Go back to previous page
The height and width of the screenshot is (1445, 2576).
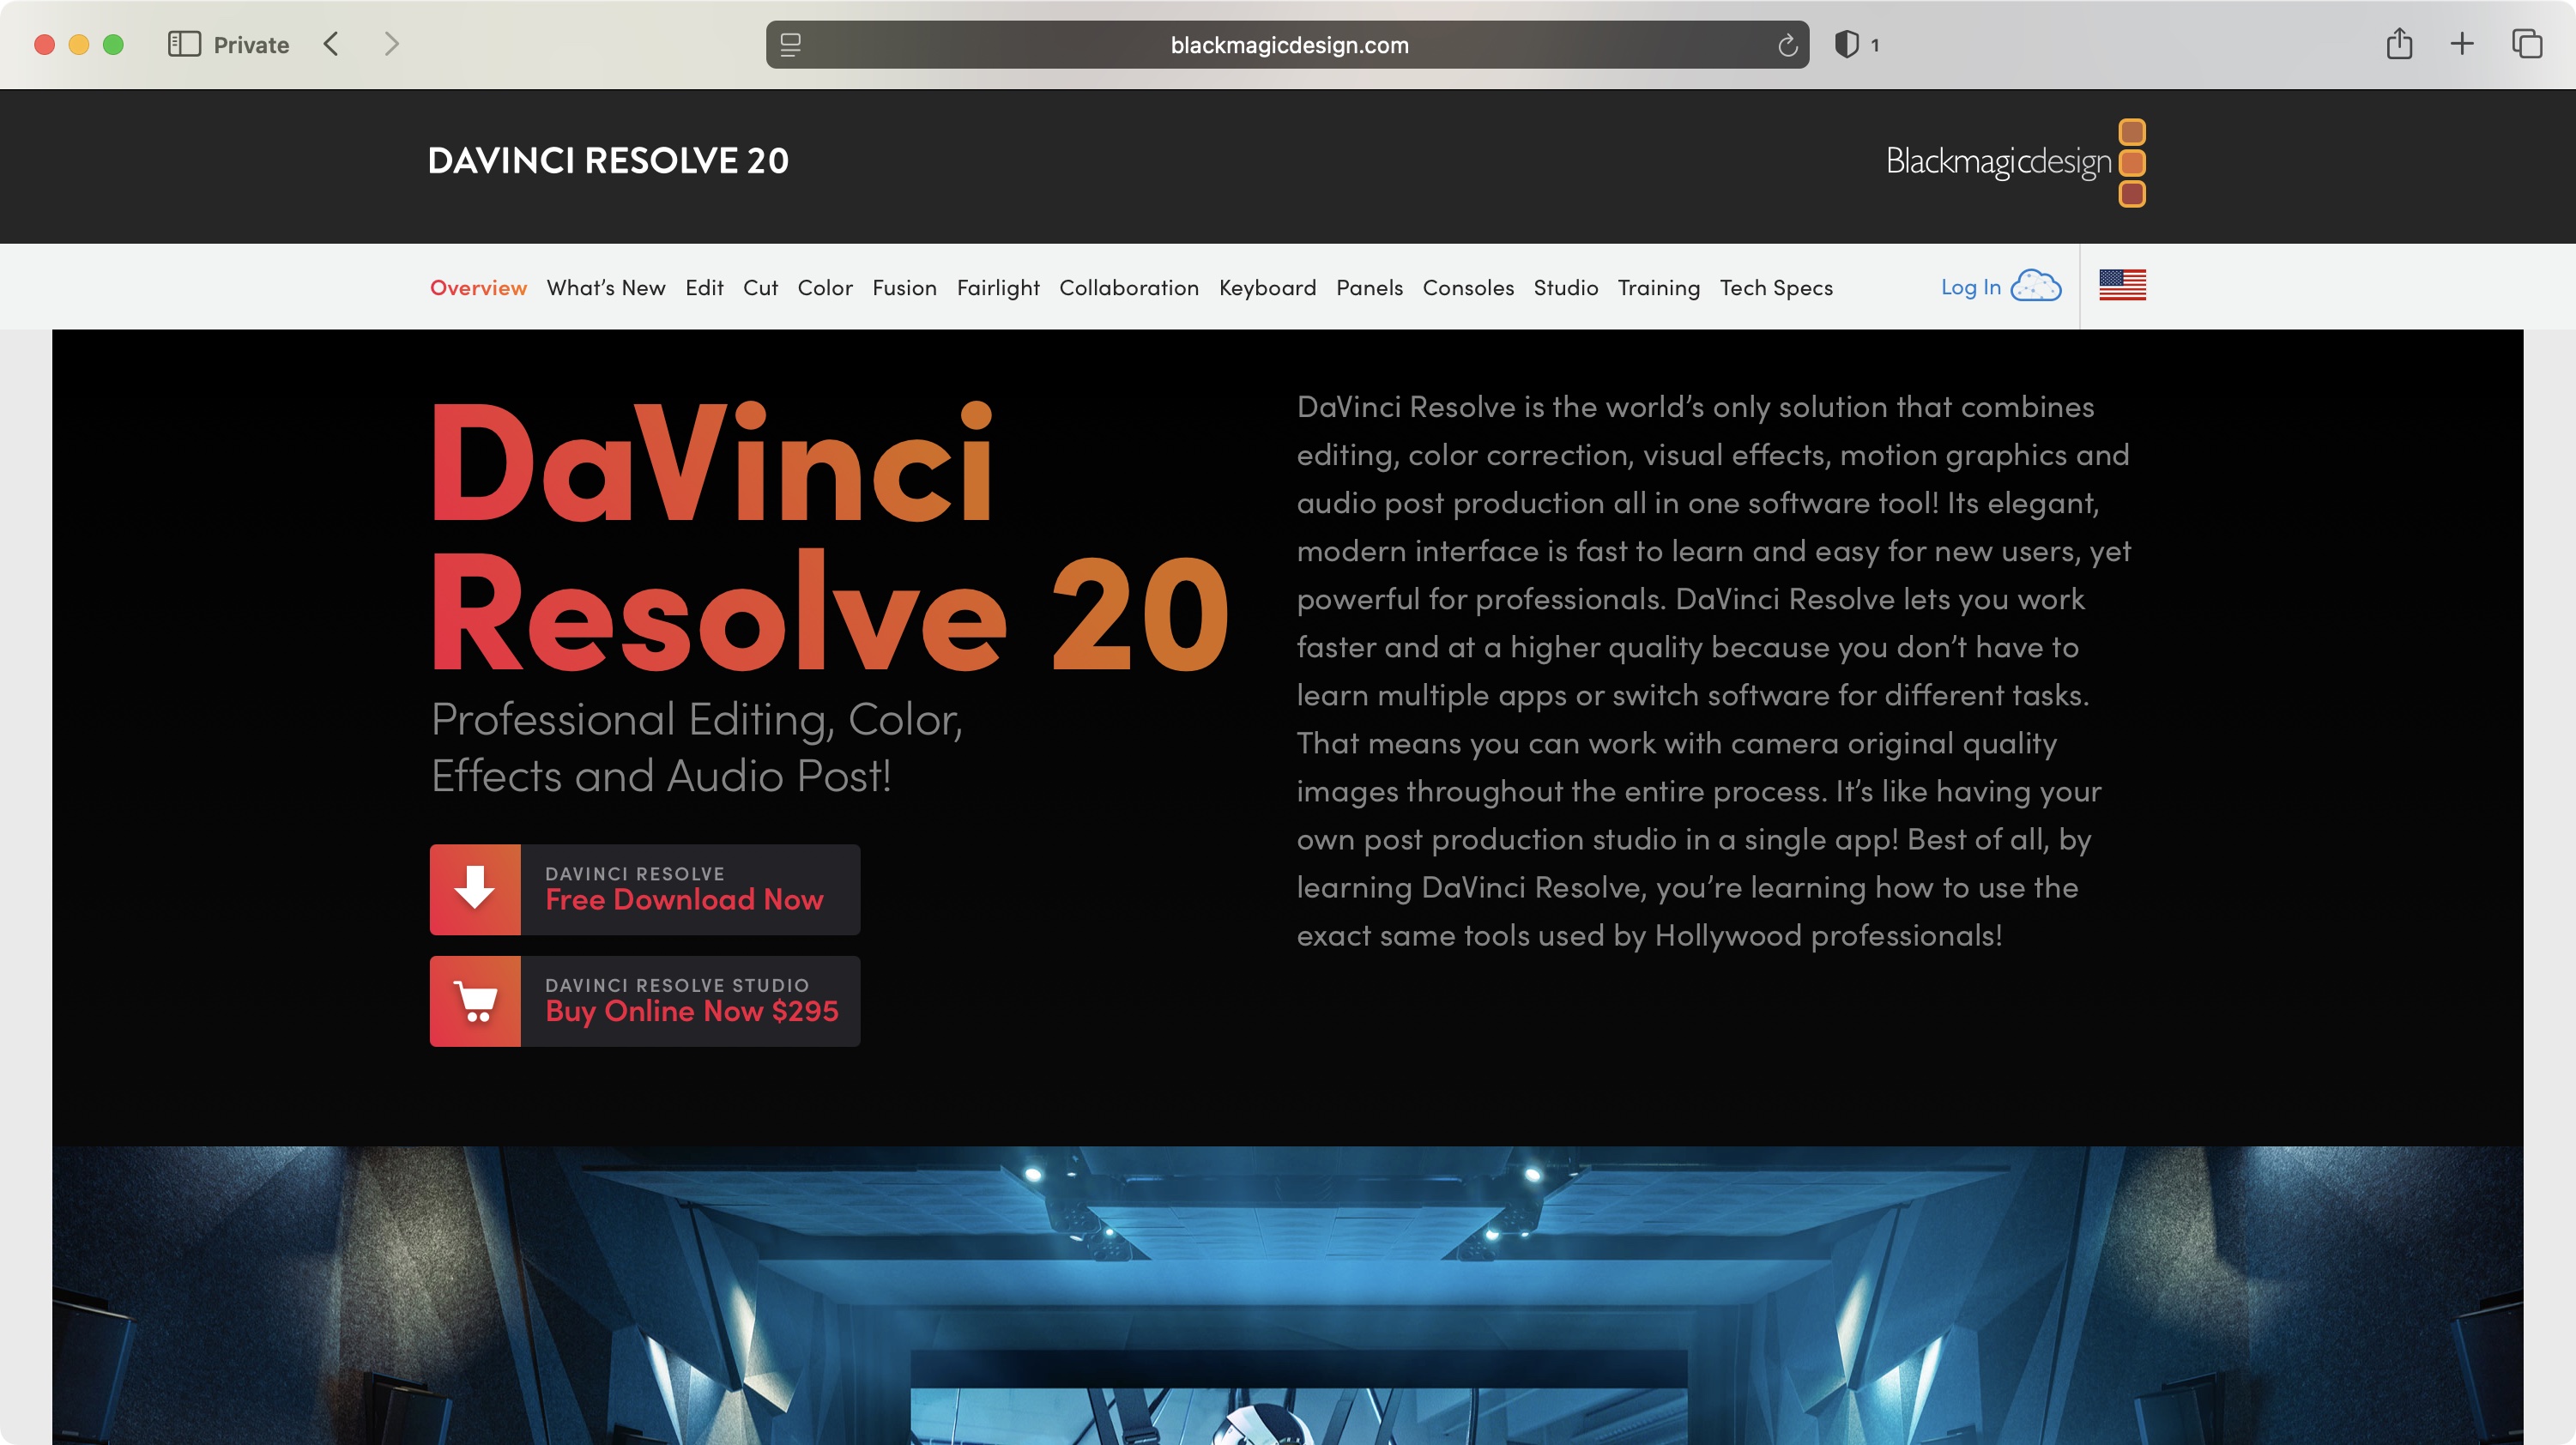click(x=331, y=44)
